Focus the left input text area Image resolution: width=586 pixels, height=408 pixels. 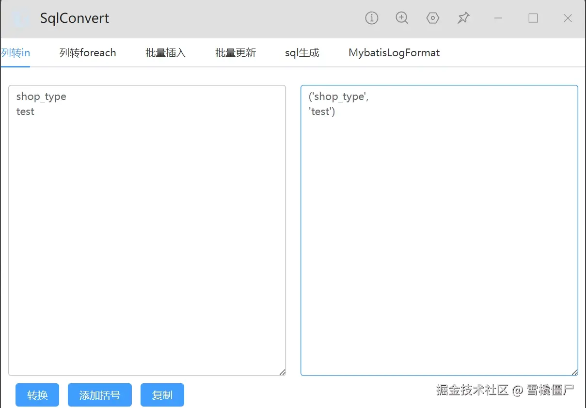(147, 230)
